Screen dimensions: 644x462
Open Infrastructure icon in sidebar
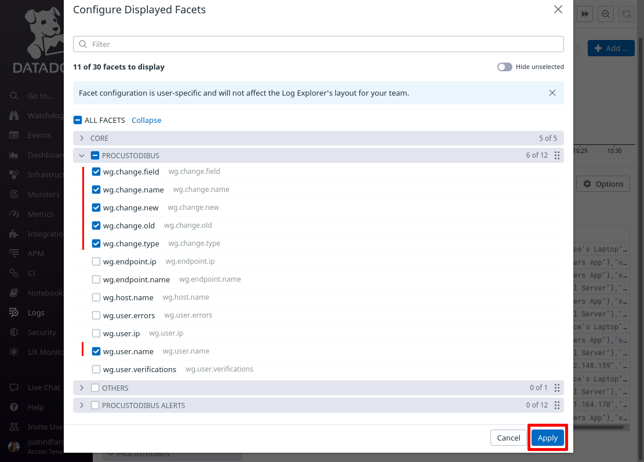pyautogui.click(x=14, y=174)
